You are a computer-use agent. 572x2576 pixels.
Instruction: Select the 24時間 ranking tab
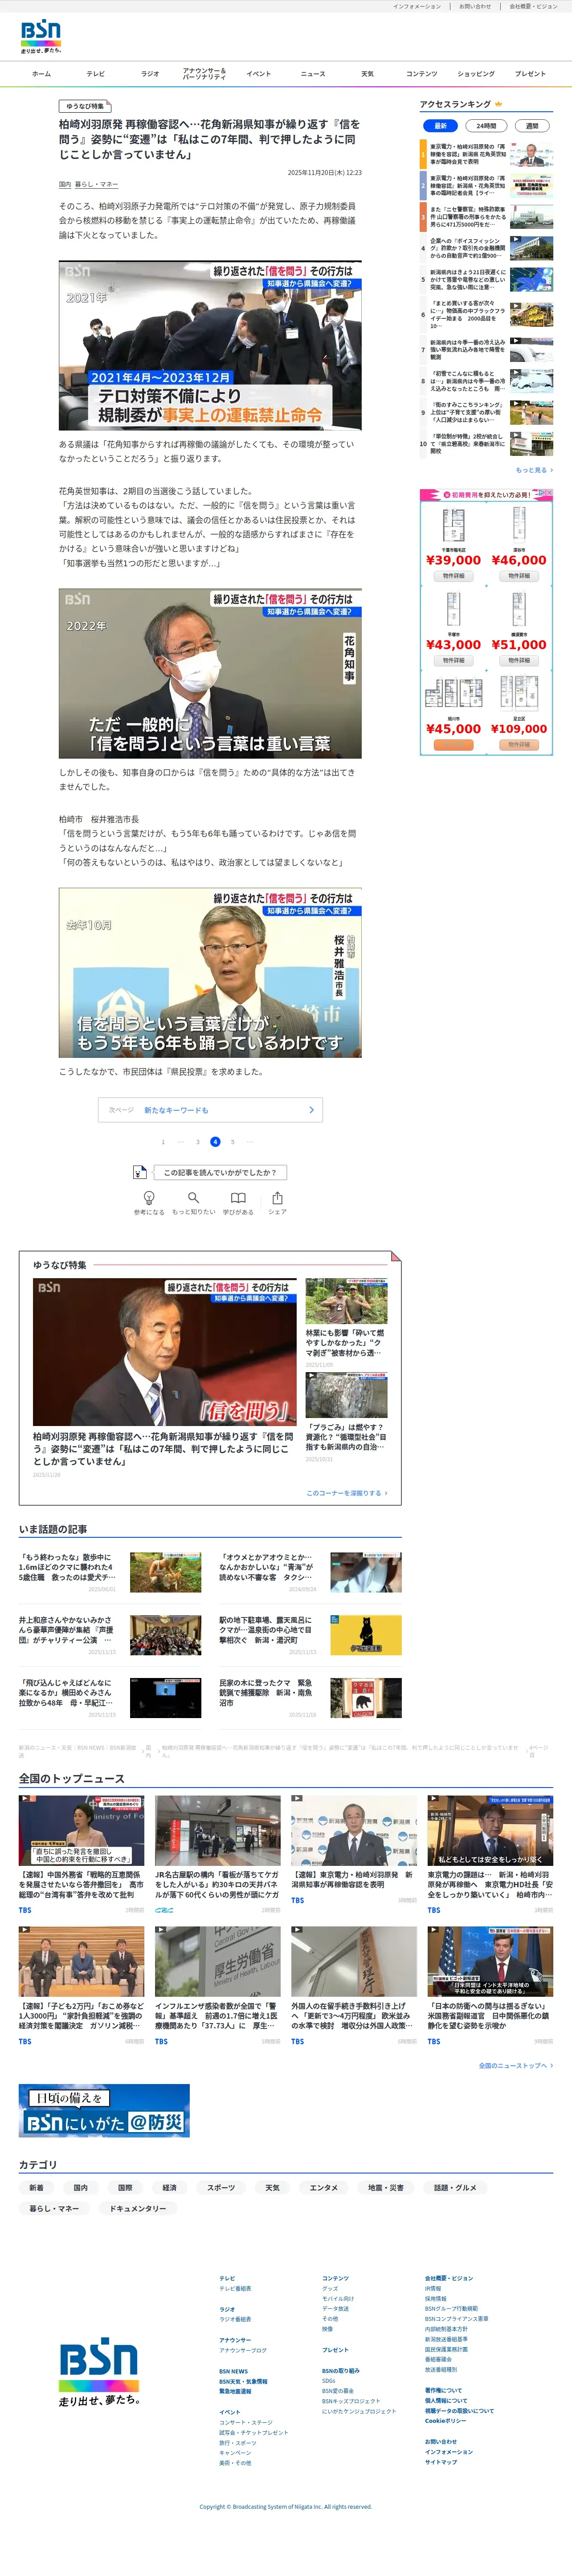click(x=486, y=126)
